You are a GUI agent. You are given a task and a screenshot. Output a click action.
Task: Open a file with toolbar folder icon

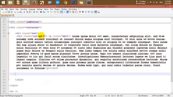coord(6,12)
